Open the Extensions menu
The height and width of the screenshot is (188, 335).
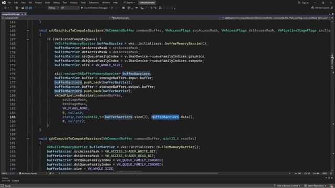click(x=94, y=3)
